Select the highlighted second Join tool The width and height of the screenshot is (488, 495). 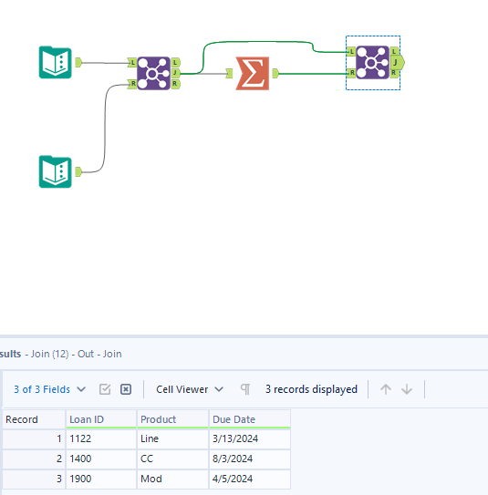[372, 63]
